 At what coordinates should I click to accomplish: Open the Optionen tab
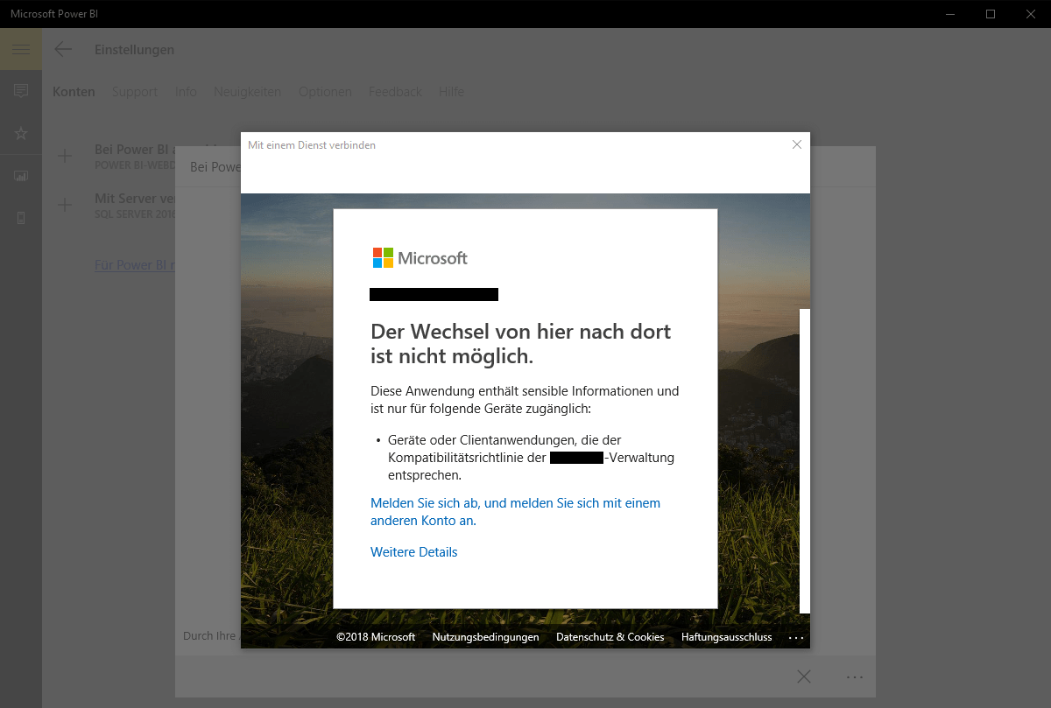(x=325, y=92)
